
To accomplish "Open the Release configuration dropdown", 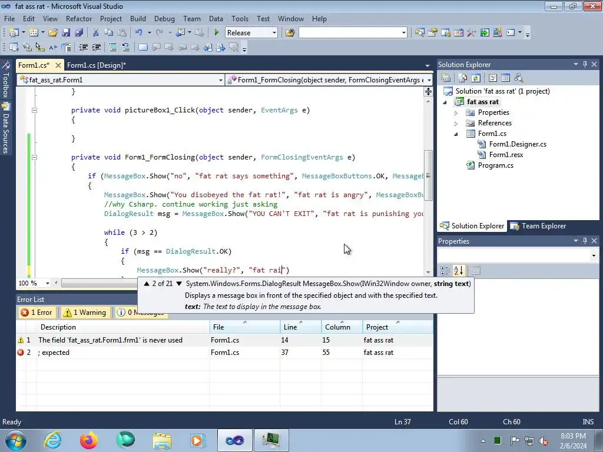I will [274, 33].
